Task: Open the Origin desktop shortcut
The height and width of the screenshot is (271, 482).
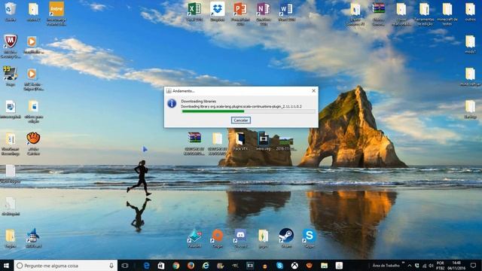Action: tap(218, 238)
